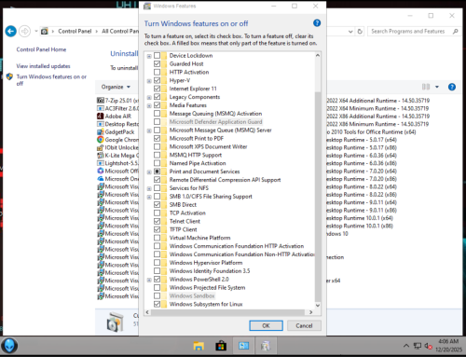Open Microsoft Store from the taskbar

click(x=221, y=346)
